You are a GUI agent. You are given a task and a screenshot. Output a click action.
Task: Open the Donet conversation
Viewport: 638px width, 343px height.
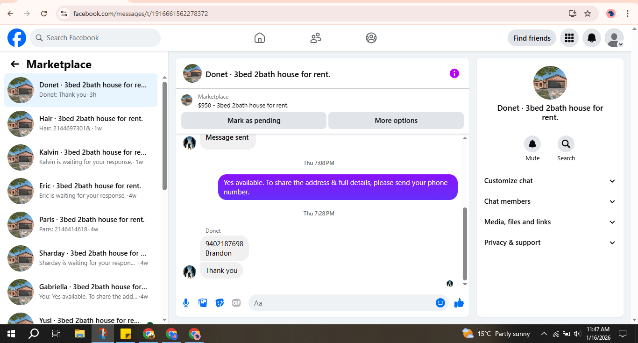[x=80, y=90]
